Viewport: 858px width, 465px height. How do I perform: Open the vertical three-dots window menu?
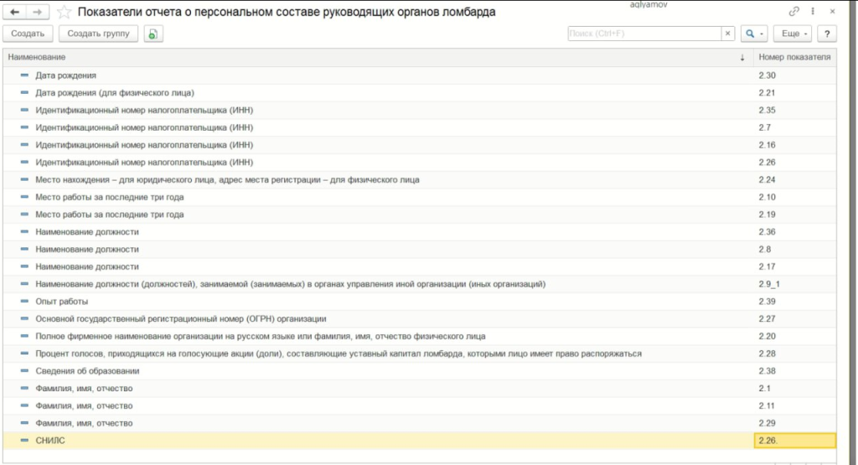pos(813,12)
